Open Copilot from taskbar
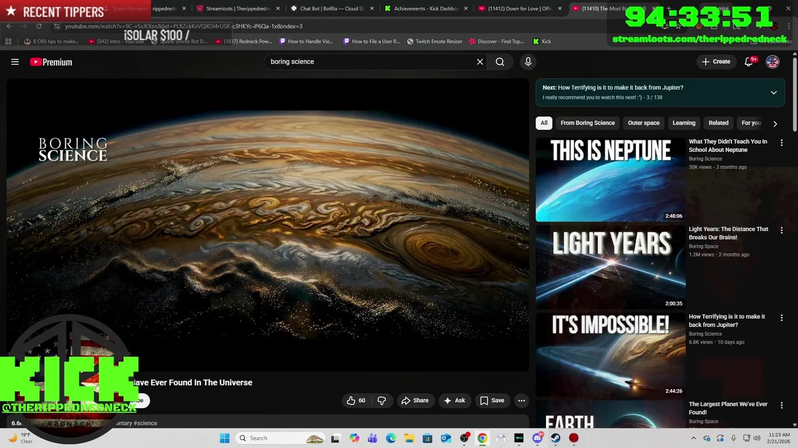The image size is (798, 448). pyautogui.click(x=354, y=438)
